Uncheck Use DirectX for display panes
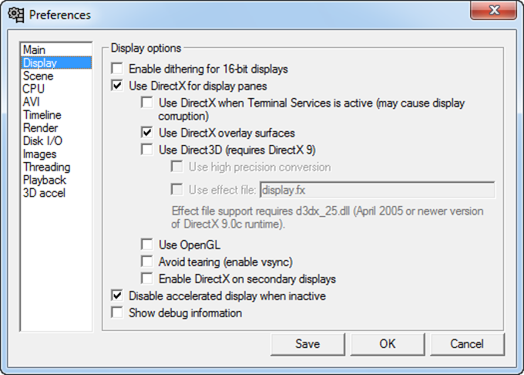 [x=117, y=86]
